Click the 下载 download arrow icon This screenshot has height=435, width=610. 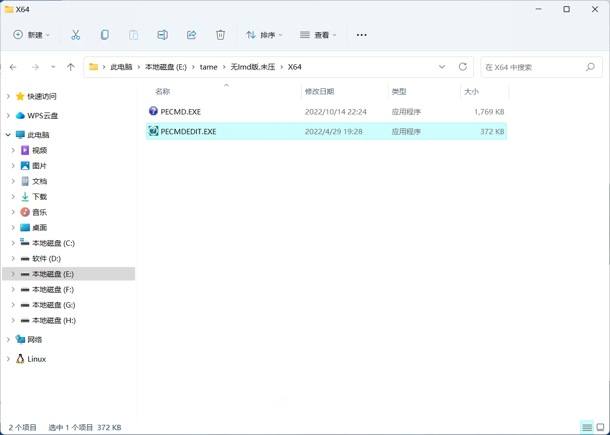25,196
